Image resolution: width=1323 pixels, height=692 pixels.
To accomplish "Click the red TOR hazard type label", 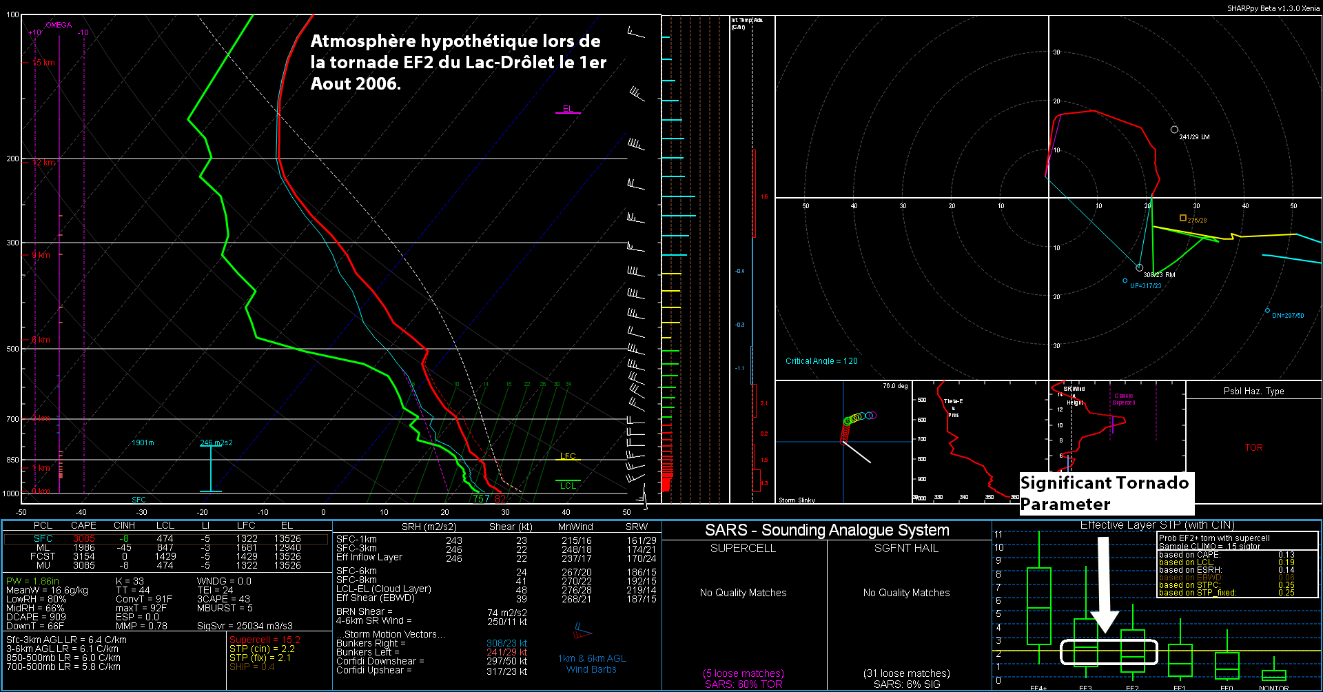I will click(1253, 447).
